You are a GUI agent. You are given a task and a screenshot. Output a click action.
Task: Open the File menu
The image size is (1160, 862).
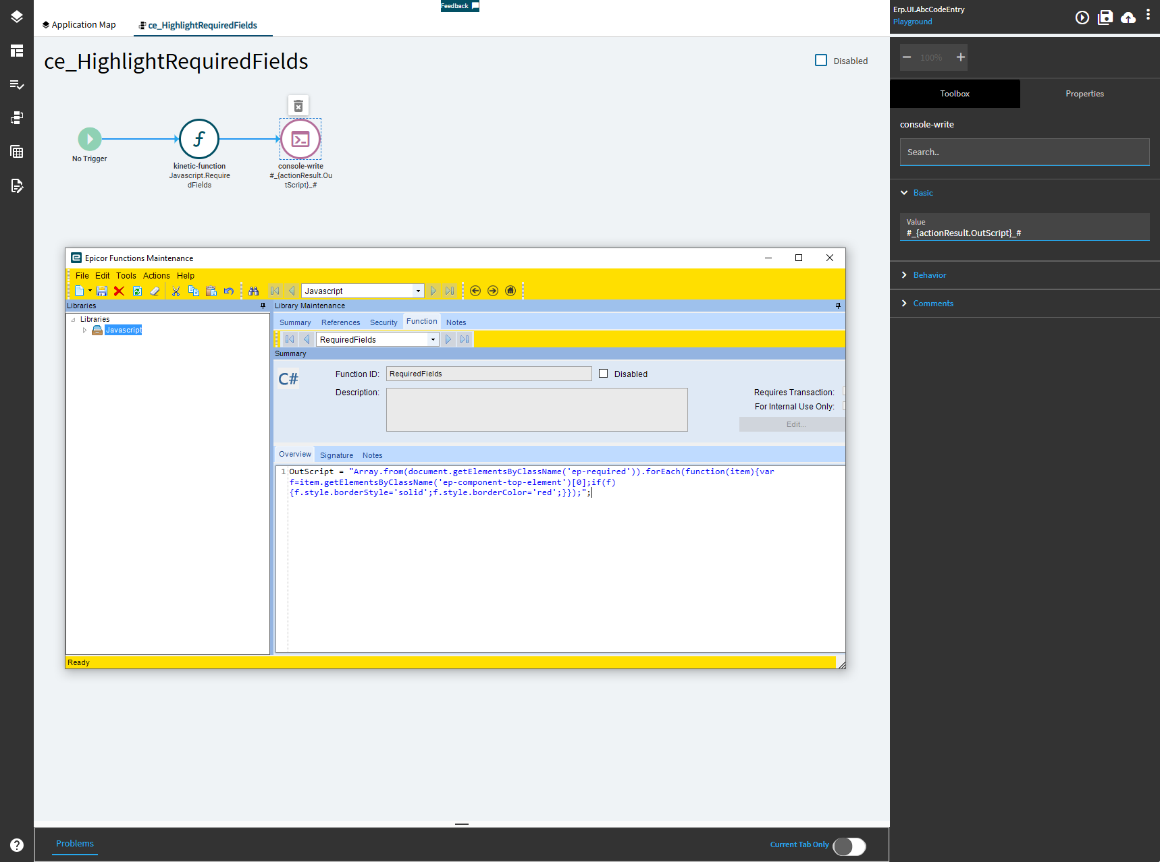pyautogui.click(x=82, y=275)
